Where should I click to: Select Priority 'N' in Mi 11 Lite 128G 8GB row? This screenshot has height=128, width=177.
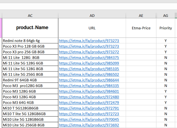tap(166, 58)
